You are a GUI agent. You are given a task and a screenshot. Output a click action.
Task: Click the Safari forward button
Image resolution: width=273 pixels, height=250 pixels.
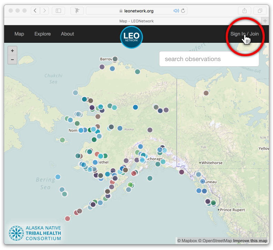tap(44, 11)
